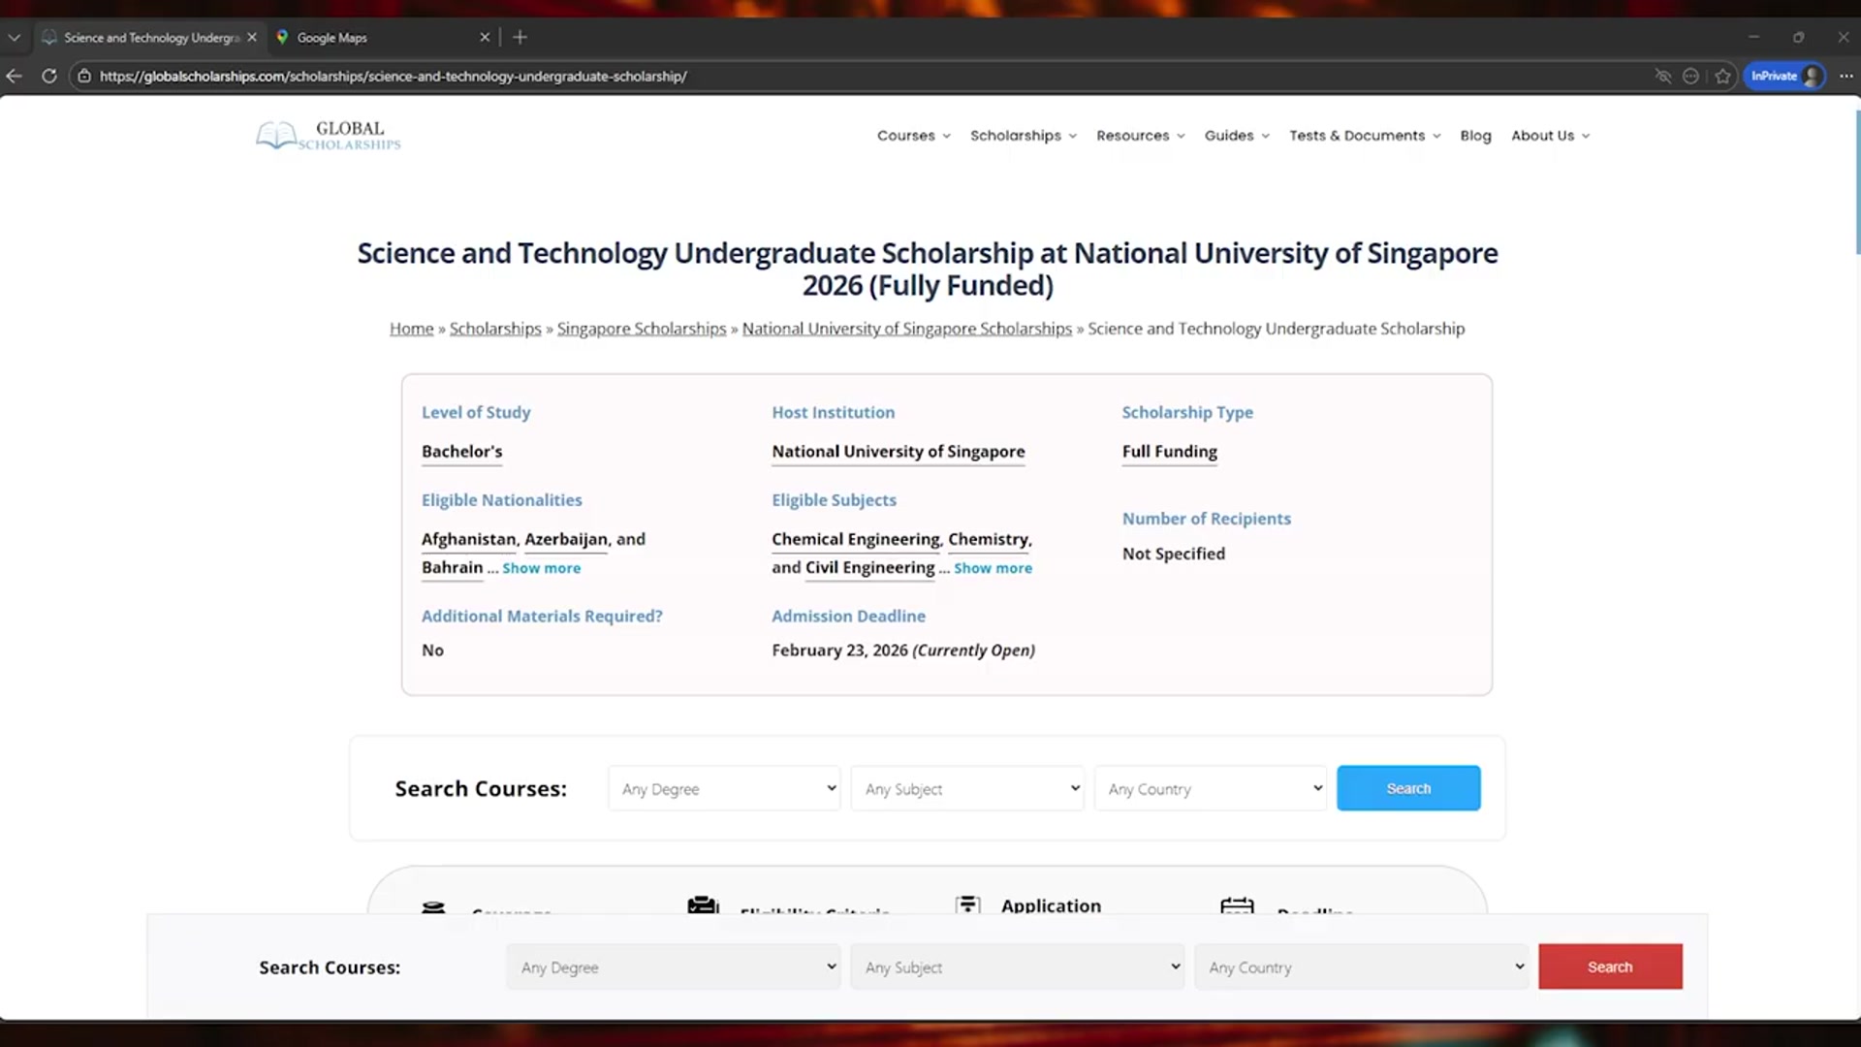Add page to favorites with star icon
This screenshot has width=1861, height=1047.
coord(1723,76)
